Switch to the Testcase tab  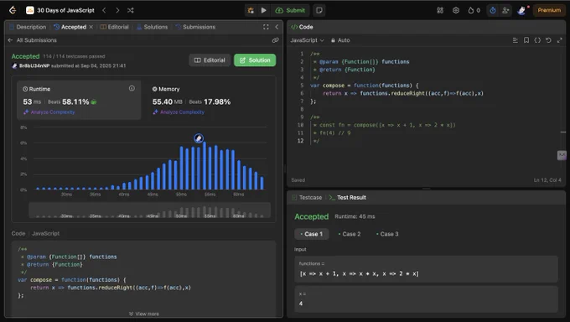[x=307, y=197]
